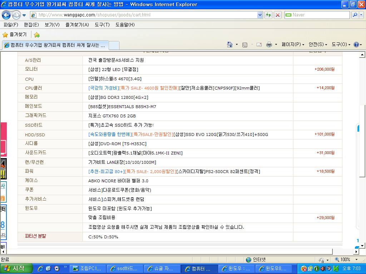Expand the quick launch chevron
Viewport: 366px width, 274px height.
coord(65,267)
